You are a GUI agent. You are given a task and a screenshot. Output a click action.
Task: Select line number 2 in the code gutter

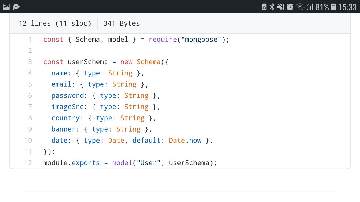(30, 51)
